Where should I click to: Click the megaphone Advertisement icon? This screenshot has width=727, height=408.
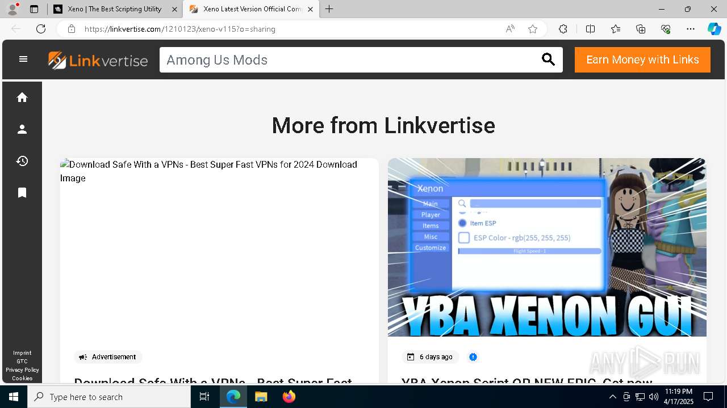[83, 357]
